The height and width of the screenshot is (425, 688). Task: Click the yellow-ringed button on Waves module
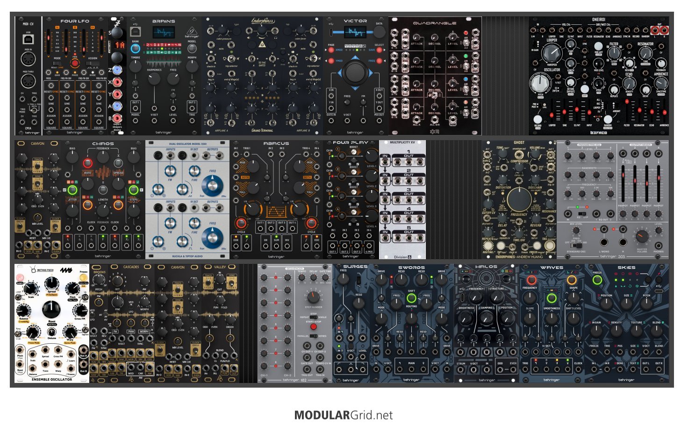(x=572, y=280)
